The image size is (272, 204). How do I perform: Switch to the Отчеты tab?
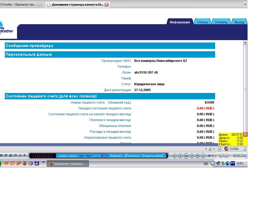(202, 22)
